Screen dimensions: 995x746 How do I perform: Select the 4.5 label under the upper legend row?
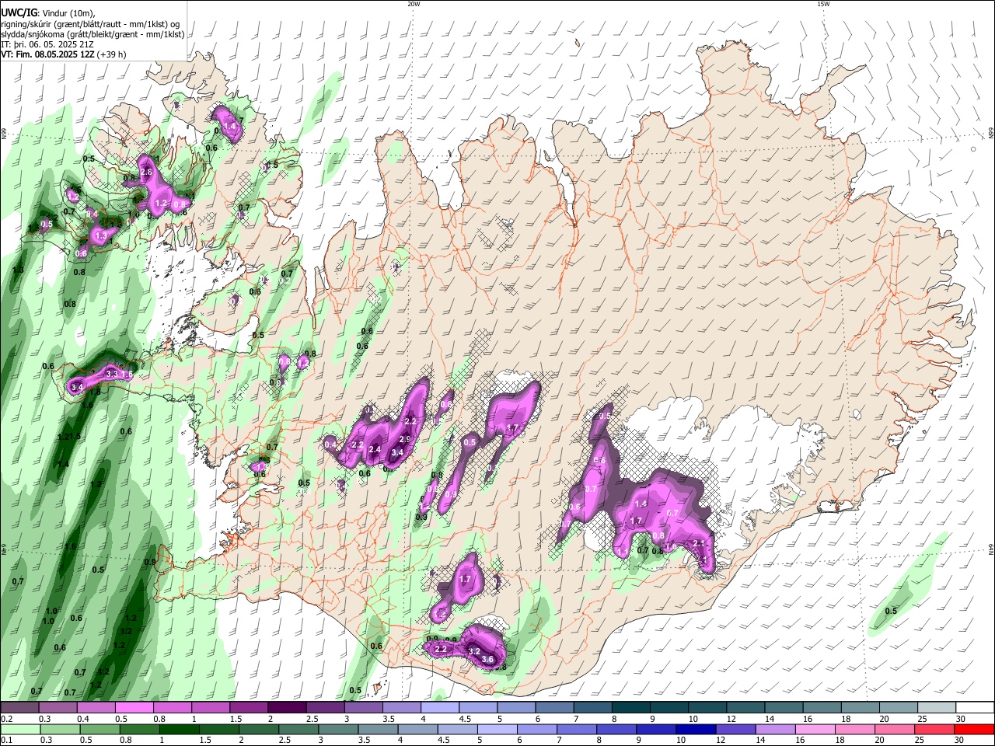465,719
